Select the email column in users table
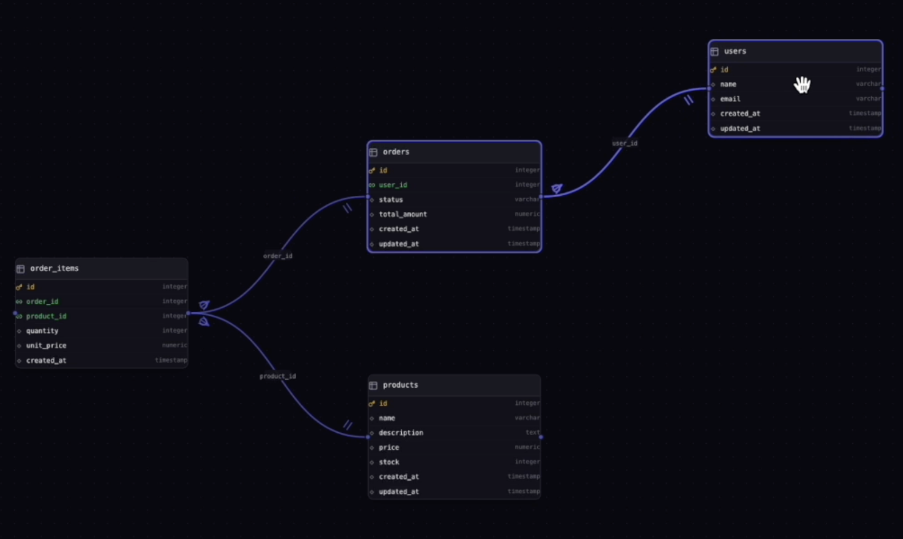This screenshot has height=539, width=903. (x=730, y=99)
